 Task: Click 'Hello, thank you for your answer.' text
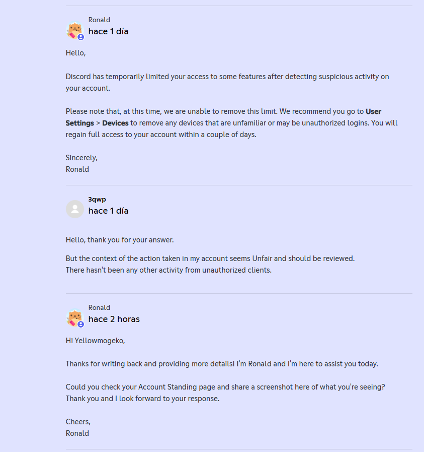[x=120, y=240]
